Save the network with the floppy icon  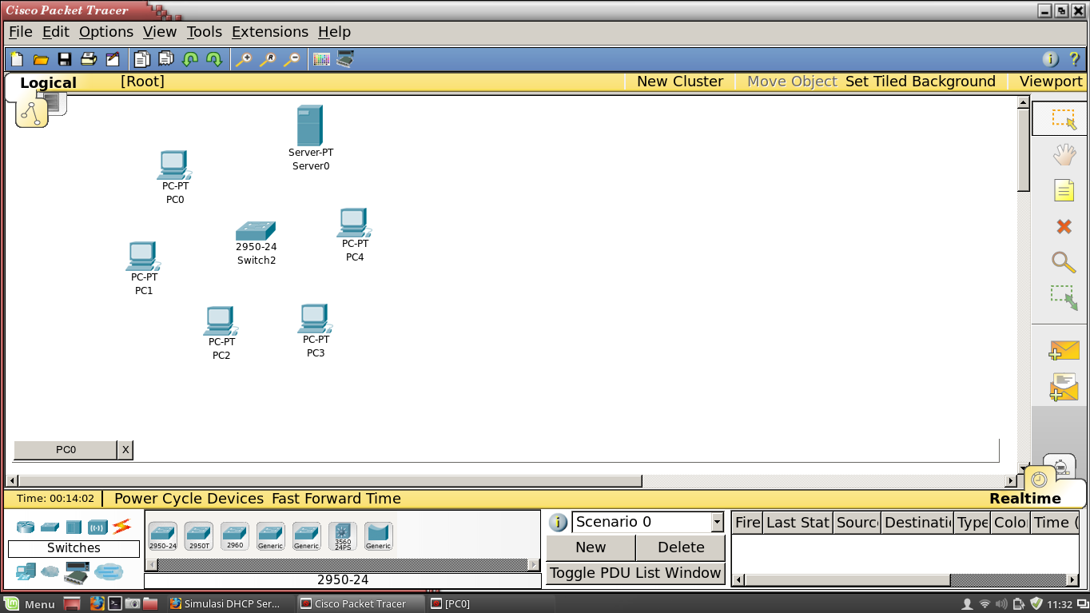click(65, 59)
